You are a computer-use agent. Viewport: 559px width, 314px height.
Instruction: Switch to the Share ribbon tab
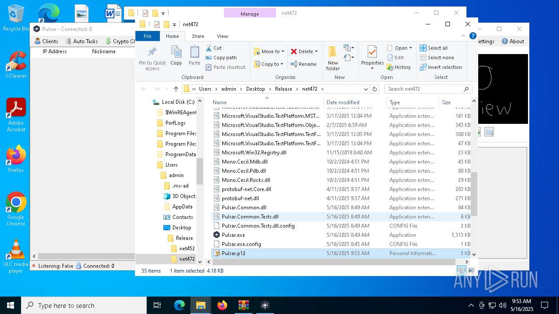198,36
